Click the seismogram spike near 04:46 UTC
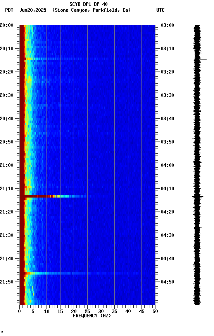The width and height of the screenshot is (214, 336). [x=198, y=274]
